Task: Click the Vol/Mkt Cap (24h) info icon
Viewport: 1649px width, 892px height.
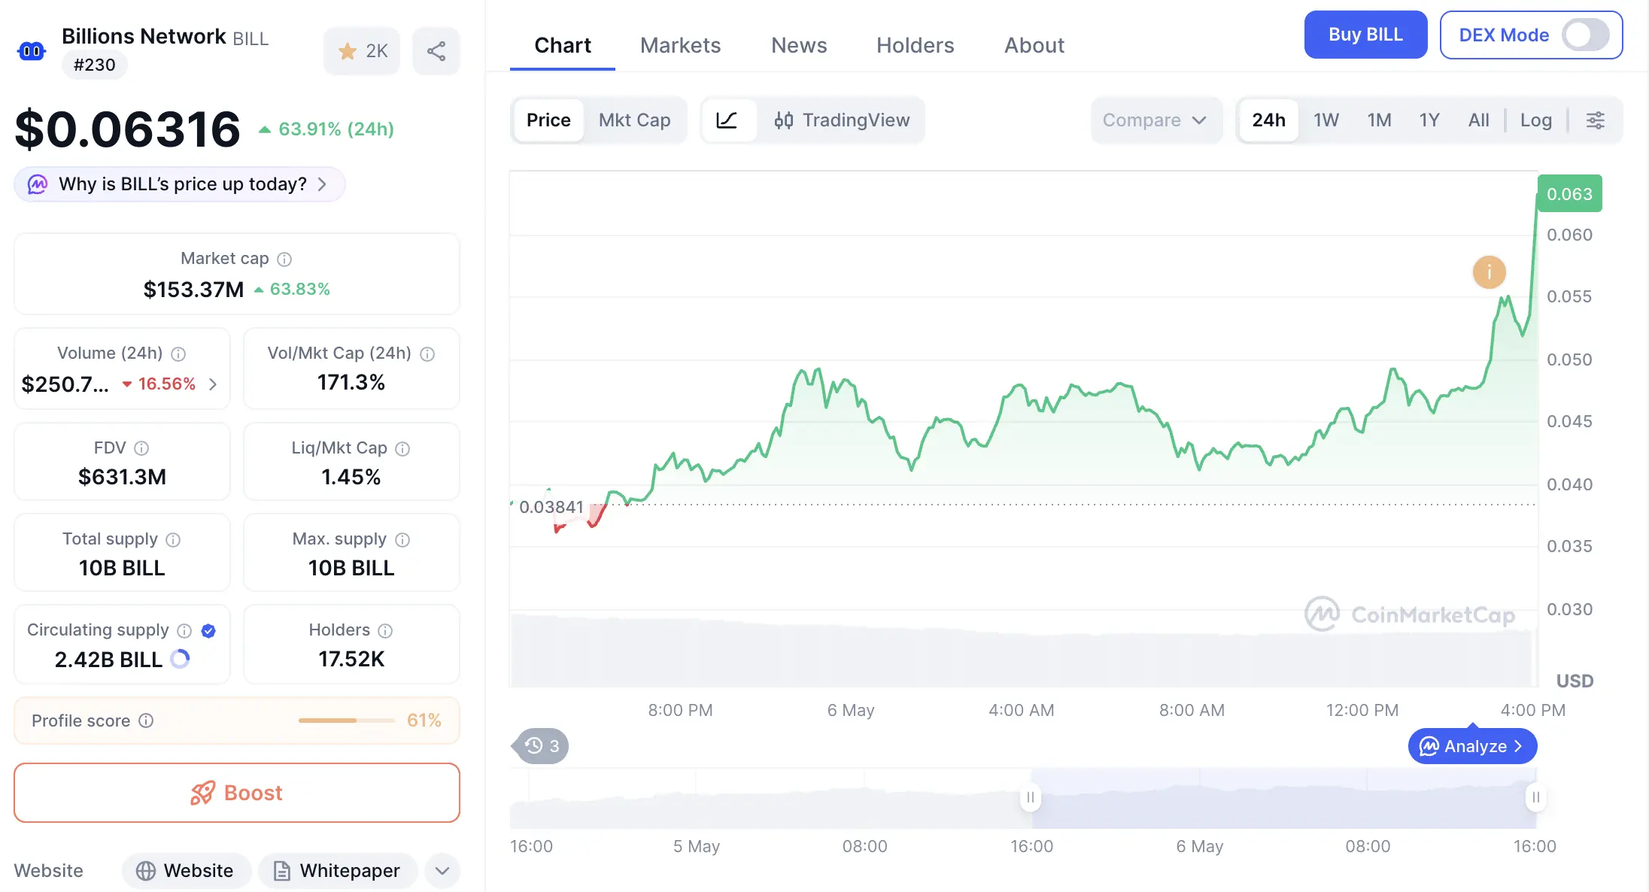Action: [427, 354]
